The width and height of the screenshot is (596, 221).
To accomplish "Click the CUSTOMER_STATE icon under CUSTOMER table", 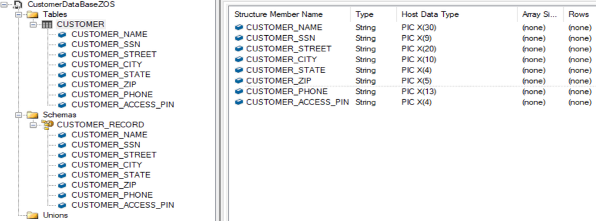I will coord(62,75).
